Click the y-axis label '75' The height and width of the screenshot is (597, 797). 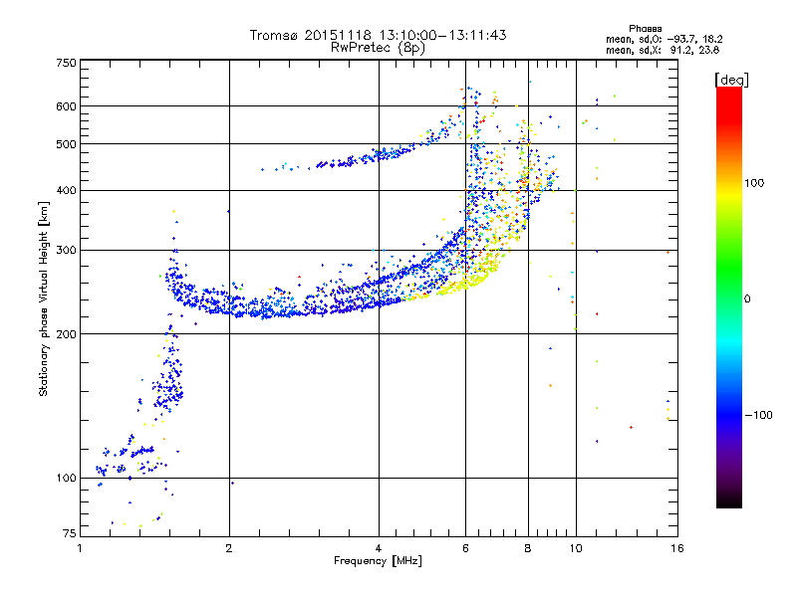point(70,533)
